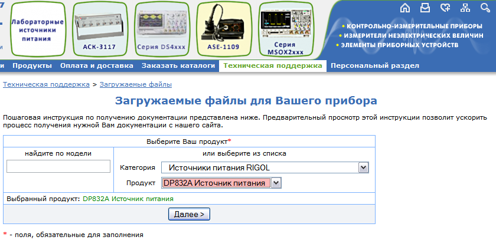This screenshot has width=496, height=240.
Task: Expand the Категория dropdown
Action: click(265, 167)
